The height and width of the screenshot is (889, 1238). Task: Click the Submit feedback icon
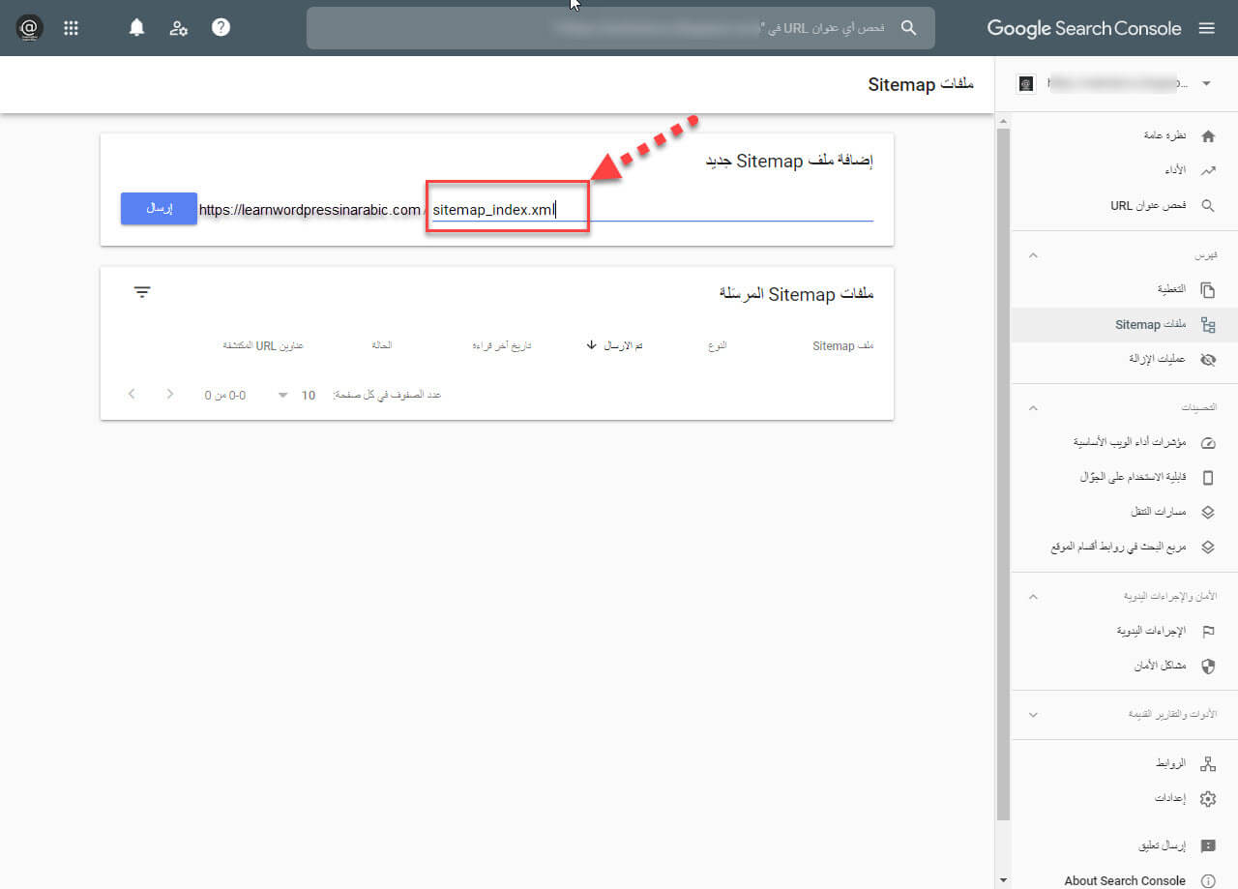(1207, 845)
